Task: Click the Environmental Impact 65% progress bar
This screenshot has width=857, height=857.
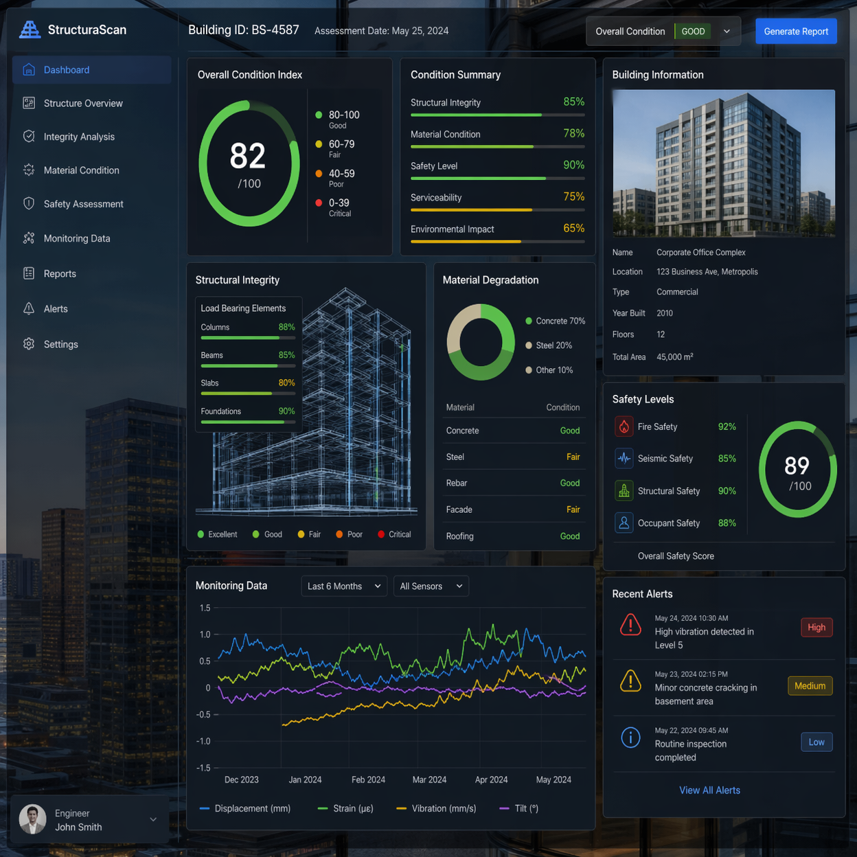Action: click(498, 241)
